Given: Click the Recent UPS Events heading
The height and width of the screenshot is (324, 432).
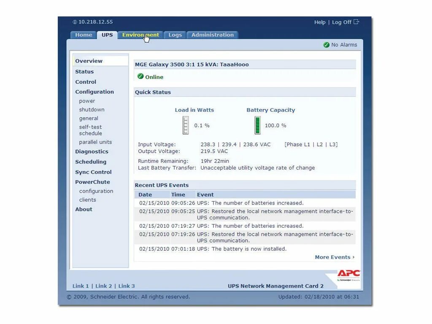Looking at the screenshot, I should 162,185.
